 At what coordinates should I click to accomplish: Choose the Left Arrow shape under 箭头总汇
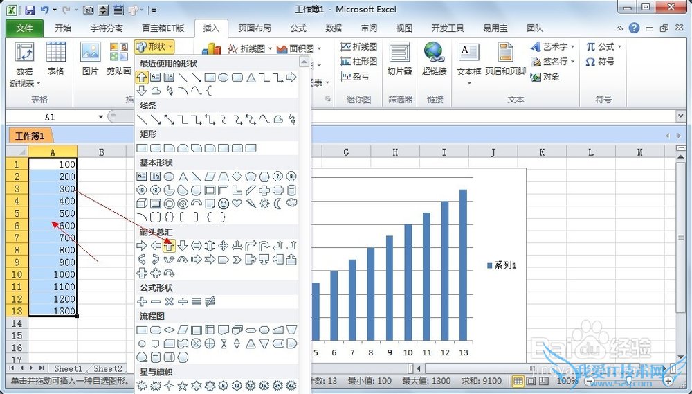coord(155,246)
